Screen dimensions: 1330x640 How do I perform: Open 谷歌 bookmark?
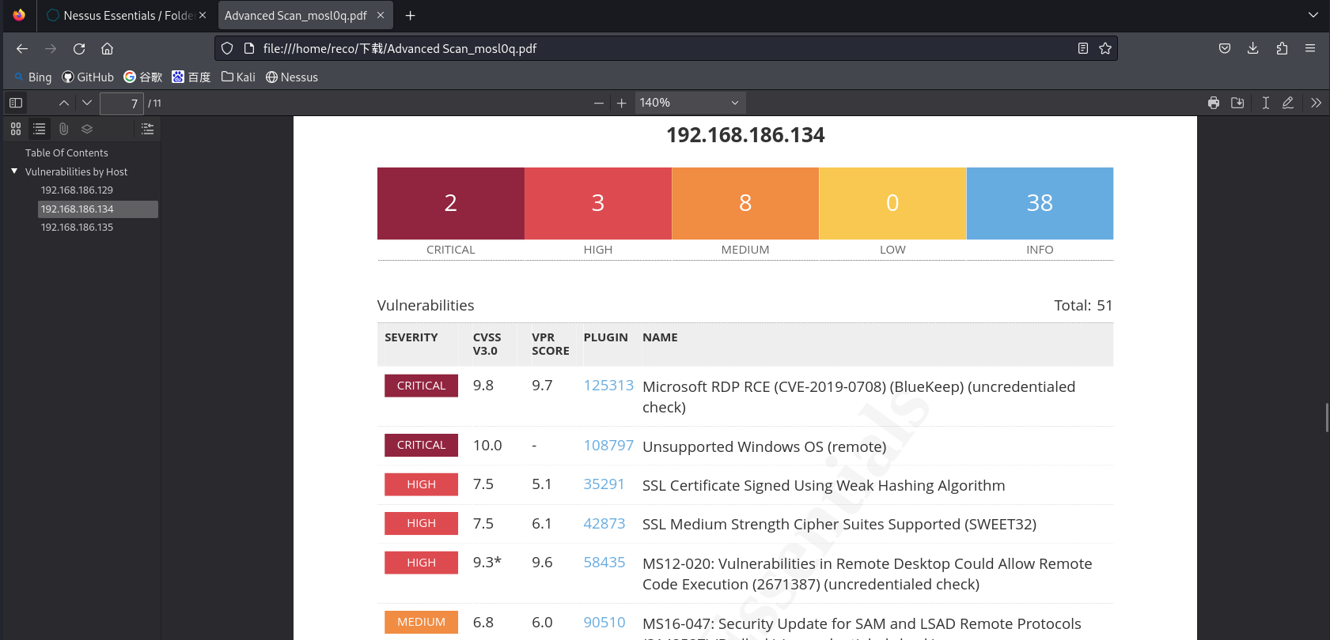(x=142, y=77)
